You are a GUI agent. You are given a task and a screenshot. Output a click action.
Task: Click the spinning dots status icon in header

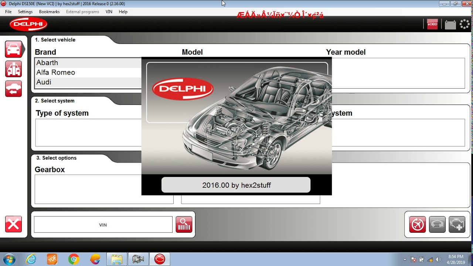coord(465,24)
